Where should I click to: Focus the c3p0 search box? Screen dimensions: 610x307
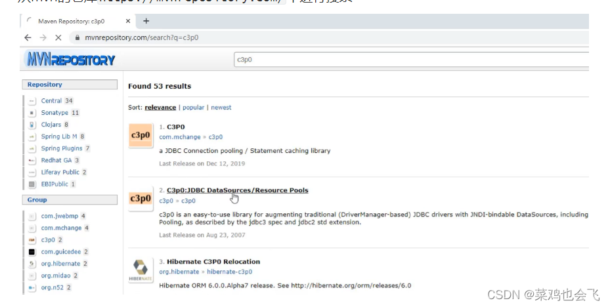411,60
